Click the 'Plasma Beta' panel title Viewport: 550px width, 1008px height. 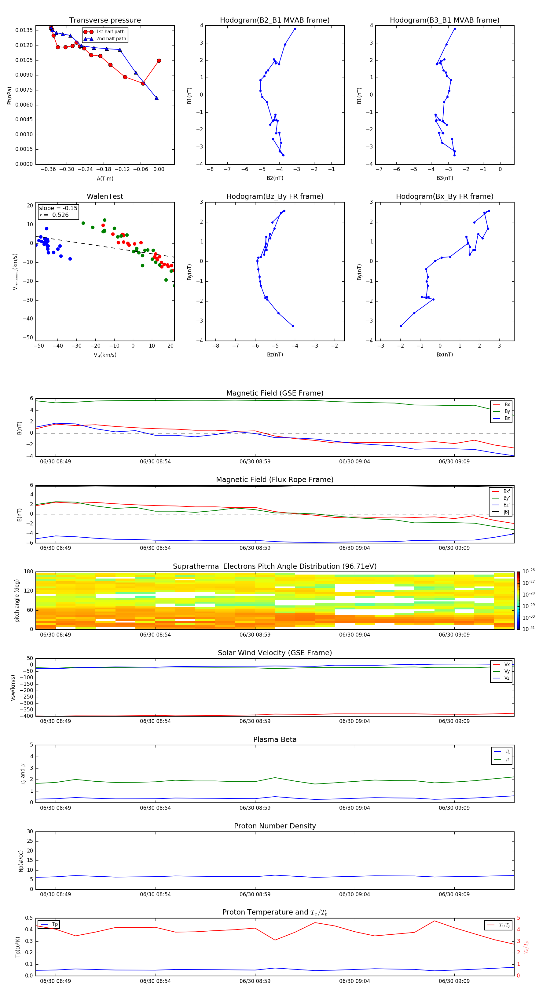[275, 740]
